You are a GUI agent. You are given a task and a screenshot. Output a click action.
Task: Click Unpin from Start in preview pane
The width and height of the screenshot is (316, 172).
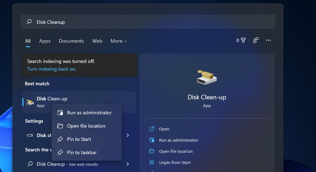[x=175, y=163]
